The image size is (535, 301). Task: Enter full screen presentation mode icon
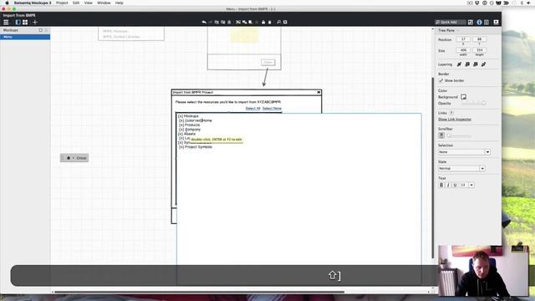coord(496,23)
